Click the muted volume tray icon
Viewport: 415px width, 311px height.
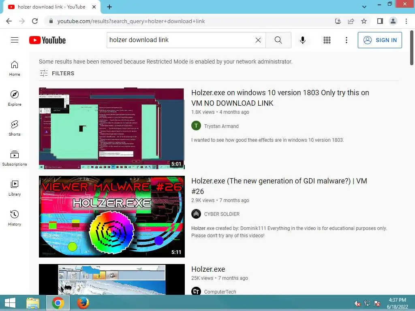click(357, 303)
